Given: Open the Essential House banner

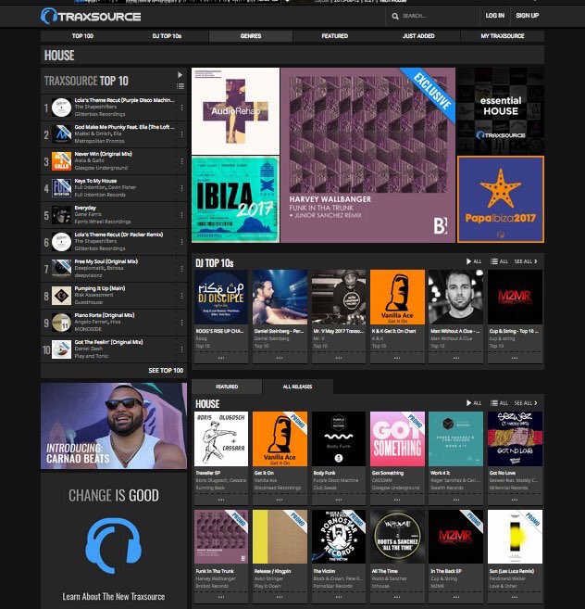Looking at the screenshot, I should click(x=501, y=111).
